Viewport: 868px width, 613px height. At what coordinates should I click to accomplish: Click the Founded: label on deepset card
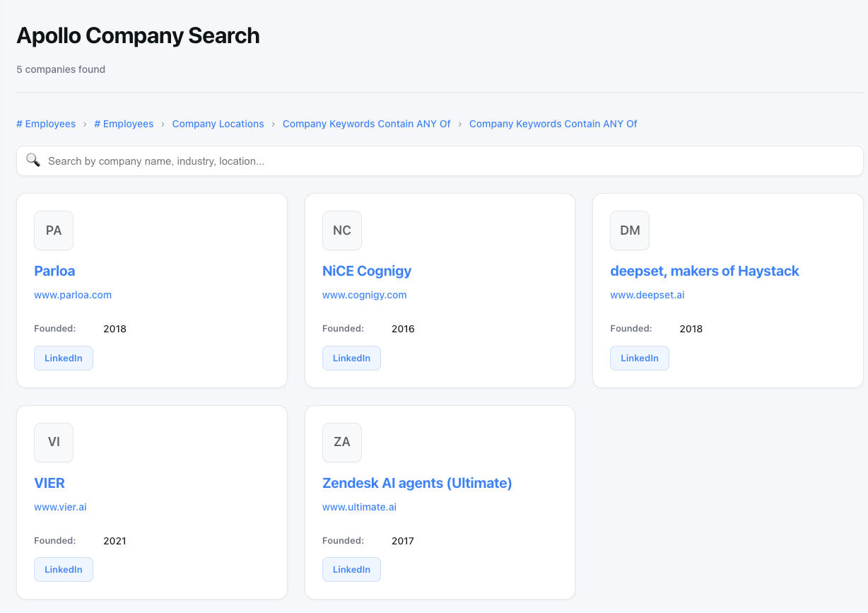click(631, 329)
